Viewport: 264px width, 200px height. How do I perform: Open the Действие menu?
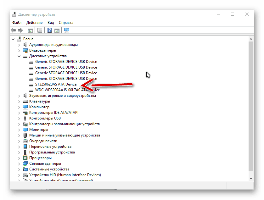(34, 23)
